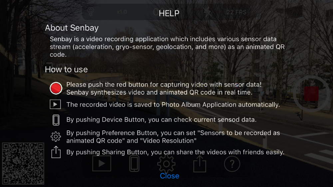Click the HELP title at the top

[169, 13]
